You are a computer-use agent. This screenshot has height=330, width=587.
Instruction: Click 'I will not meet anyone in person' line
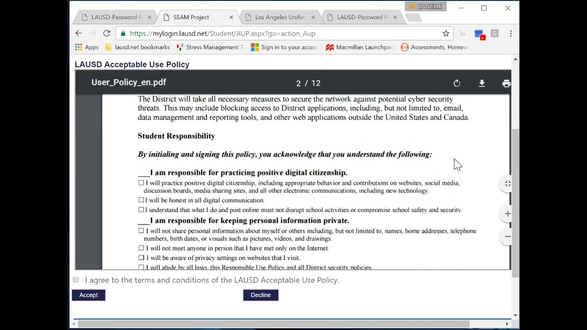pyautogui.click(x=237, y=248)
